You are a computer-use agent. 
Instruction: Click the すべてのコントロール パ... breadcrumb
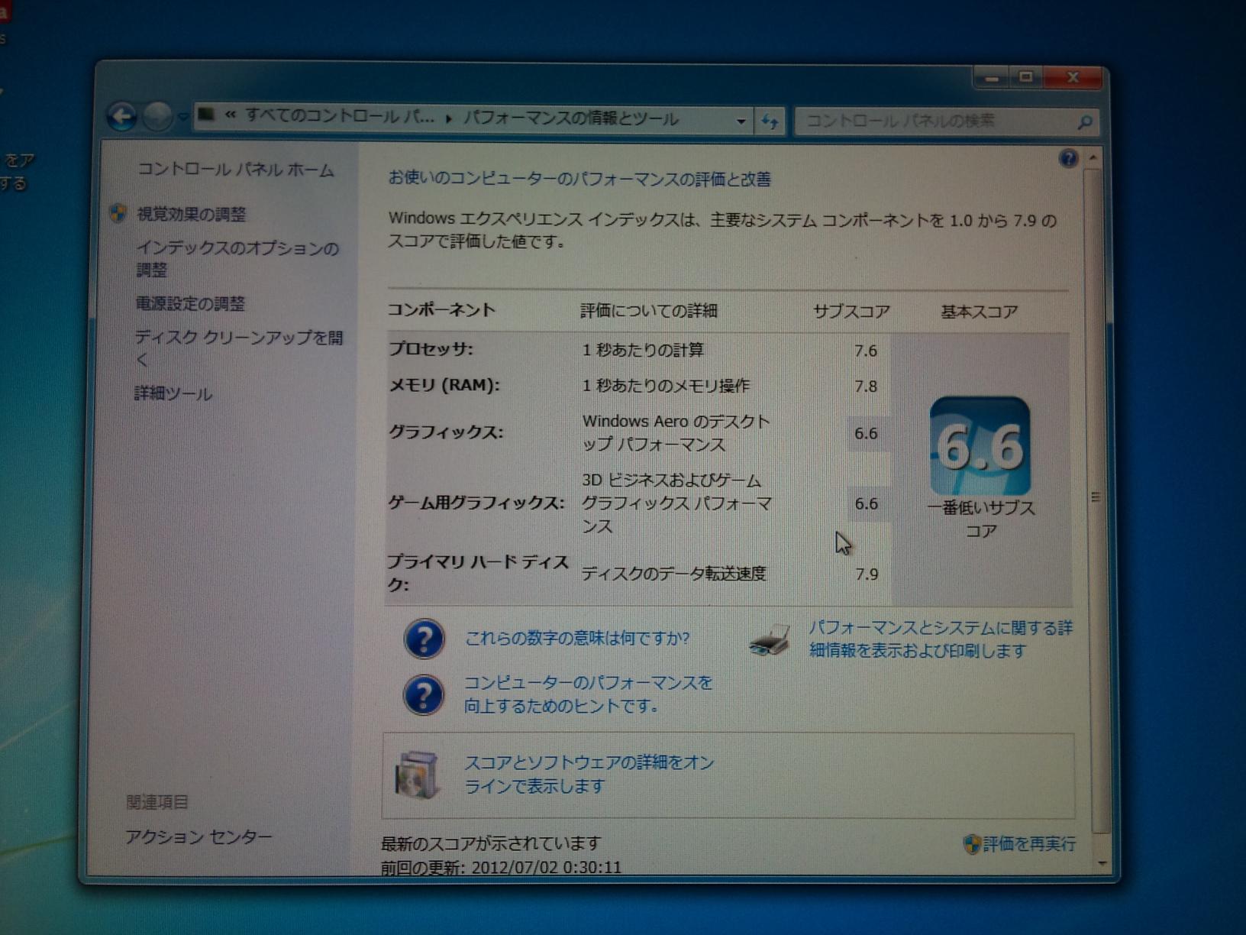tap(339, 116)
